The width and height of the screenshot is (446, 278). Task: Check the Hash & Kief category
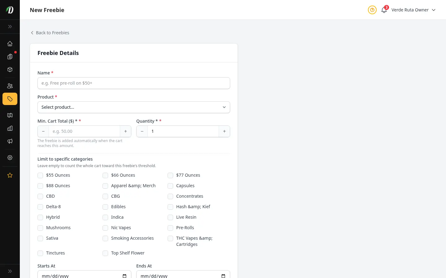click(x=170, y=207)
